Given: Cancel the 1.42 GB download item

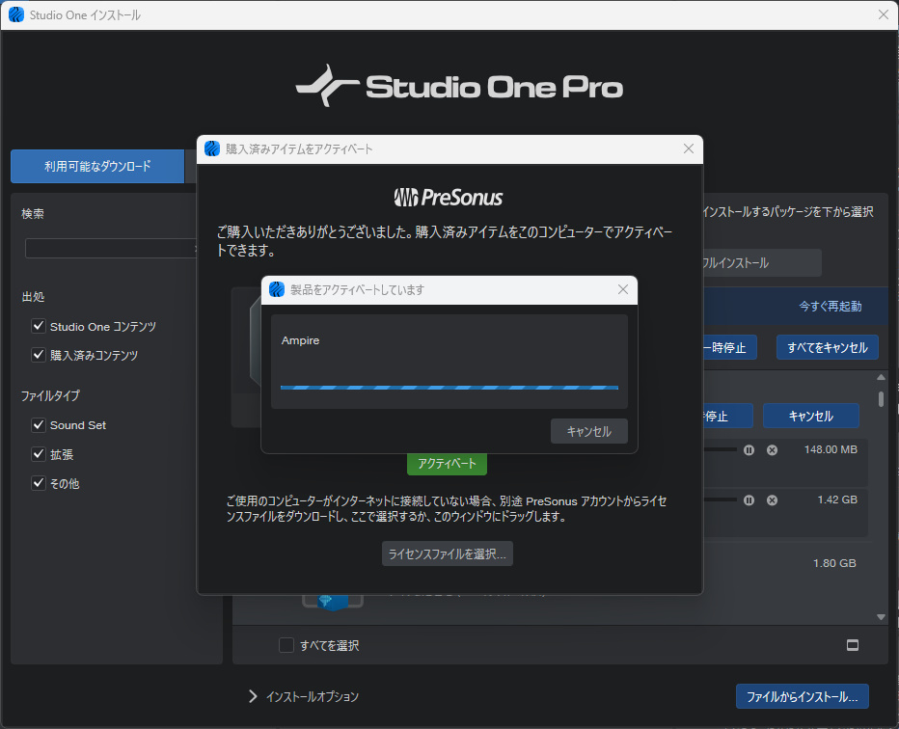Looking at the screenshot, I should 772,499.
